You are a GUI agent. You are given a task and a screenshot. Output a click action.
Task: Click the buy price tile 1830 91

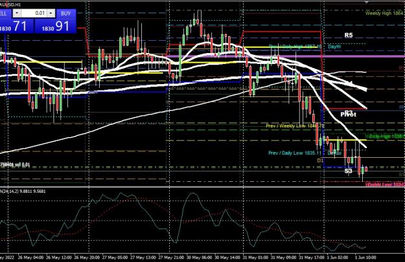[56, 26]
